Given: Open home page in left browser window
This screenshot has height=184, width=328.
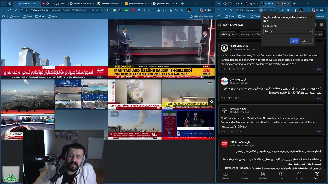Looking at the screenshot, I should click(16, 10).
